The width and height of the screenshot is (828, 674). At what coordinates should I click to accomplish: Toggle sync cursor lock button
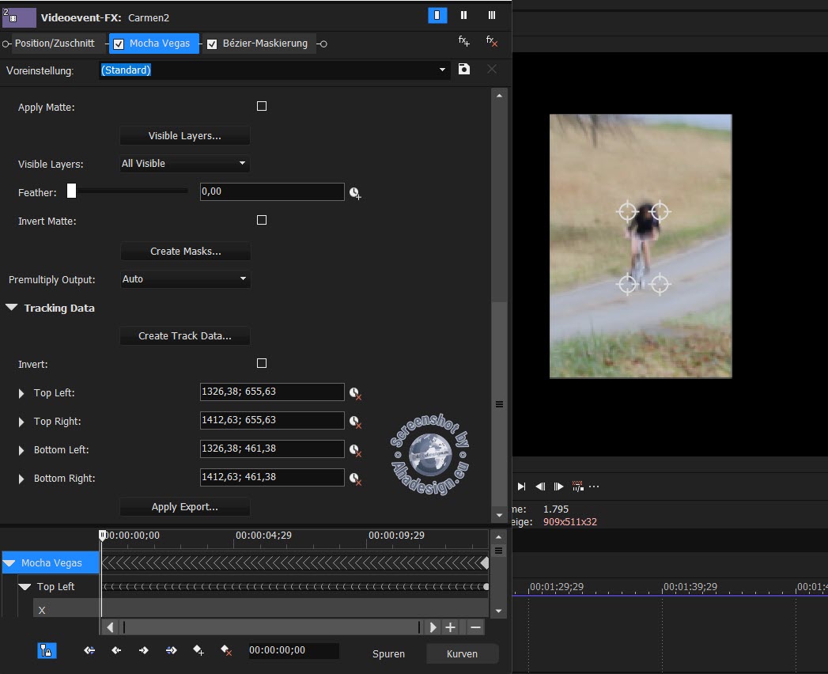click(47, 650)
